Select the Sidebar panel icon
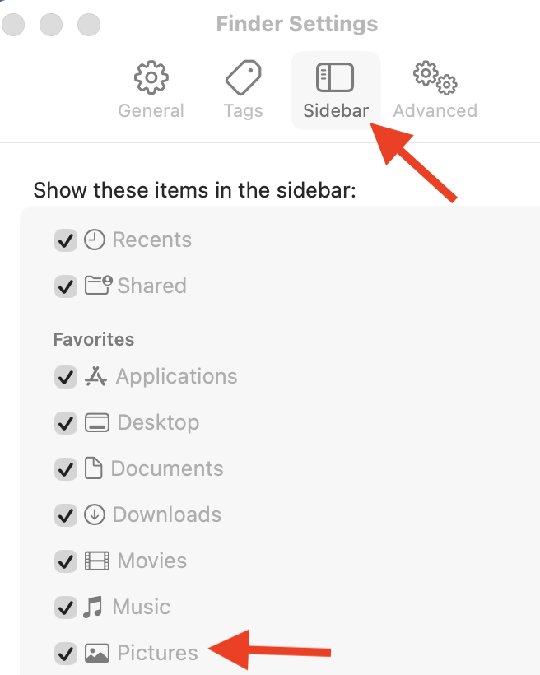Viewport: 540px width, 675px height. click(335, 77)
